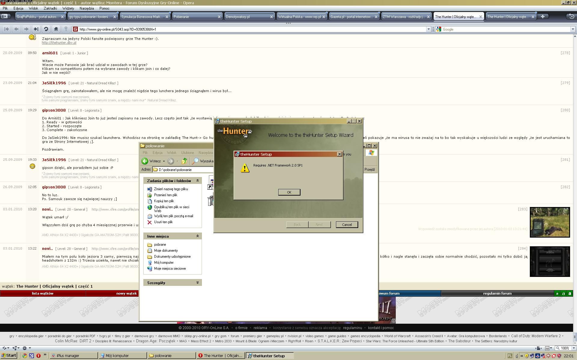Collapse Zadania plików i folderów section
This screenshot has width=577, height=360.
click(197, 181)
